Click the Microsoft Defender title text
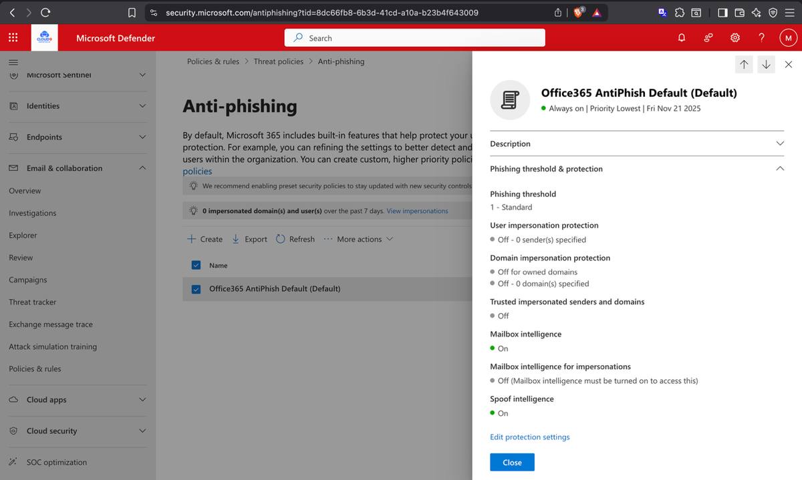 (x=116, y=38)
